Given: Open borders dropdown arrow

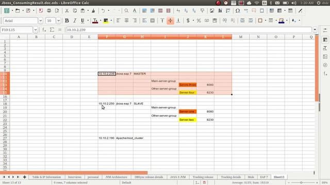Looking at the screenshot, I should (266, 21).
